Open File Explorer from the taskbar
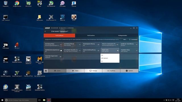182x102 pixels. pyautogui.click(x=44, y=100)
